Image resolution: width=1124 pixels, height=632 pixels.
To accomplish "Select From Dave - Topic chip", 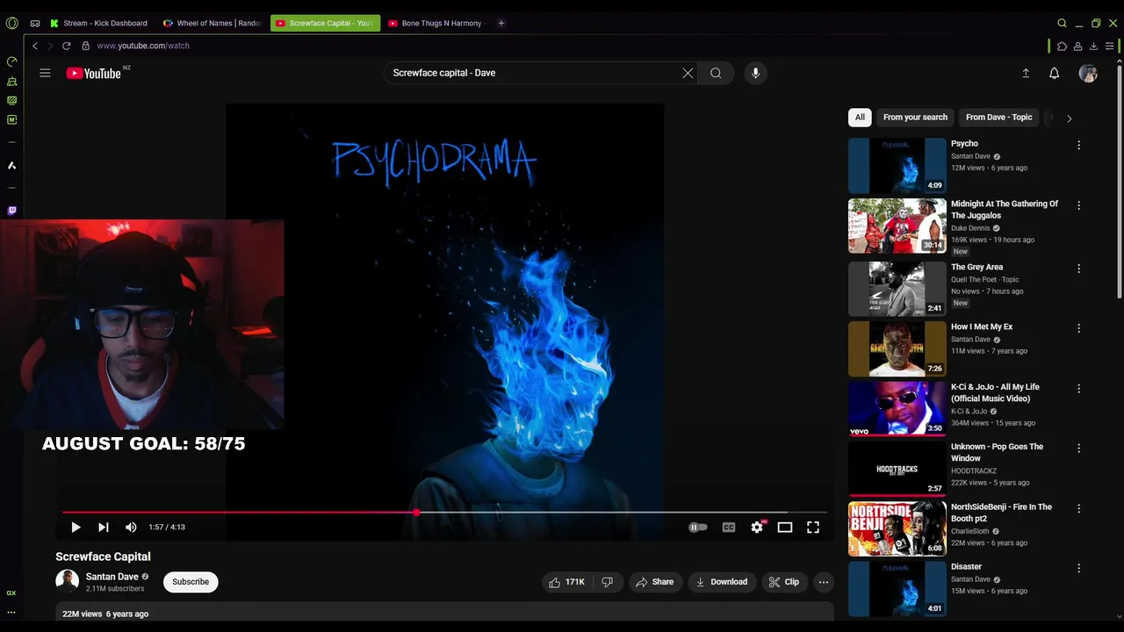I will [998, 117].
